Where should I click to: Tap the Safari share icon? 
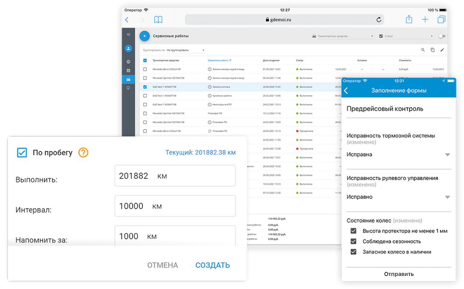click(x=409, y=19)
